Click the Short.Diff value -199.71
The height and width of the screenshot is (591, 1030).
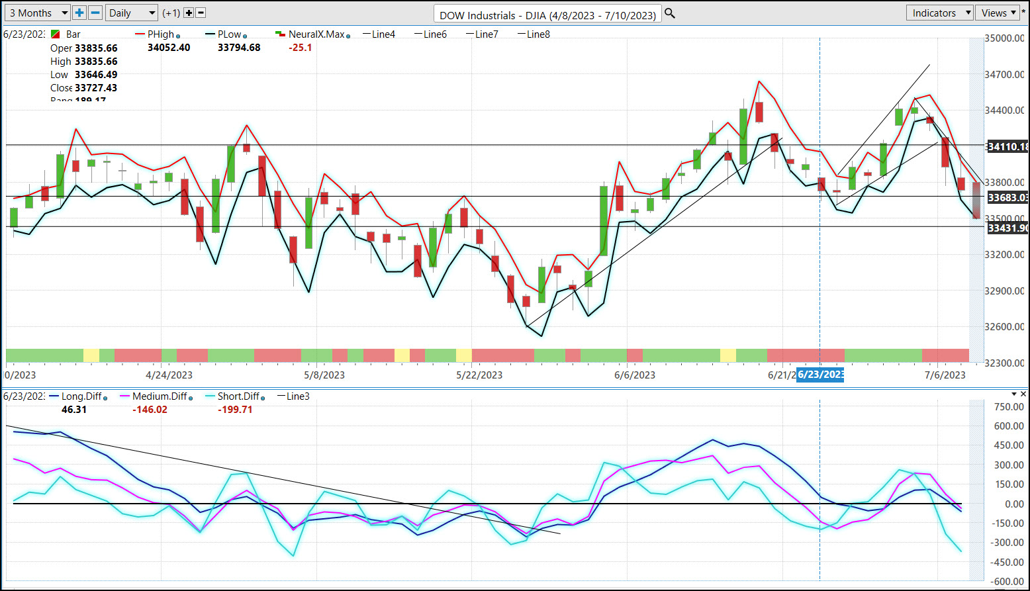236,410
